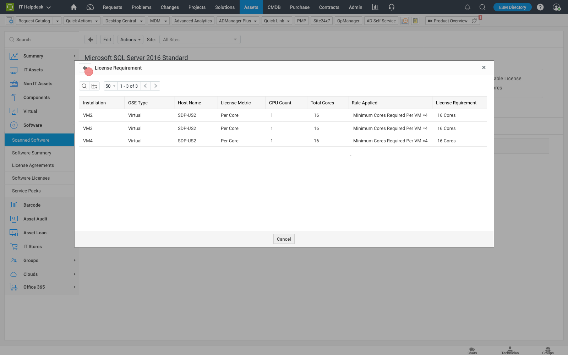Image resolution: width=568 pixels, height=355 pixels.
Task: Open the dashboard gauge icon
Action: [90, 7]
